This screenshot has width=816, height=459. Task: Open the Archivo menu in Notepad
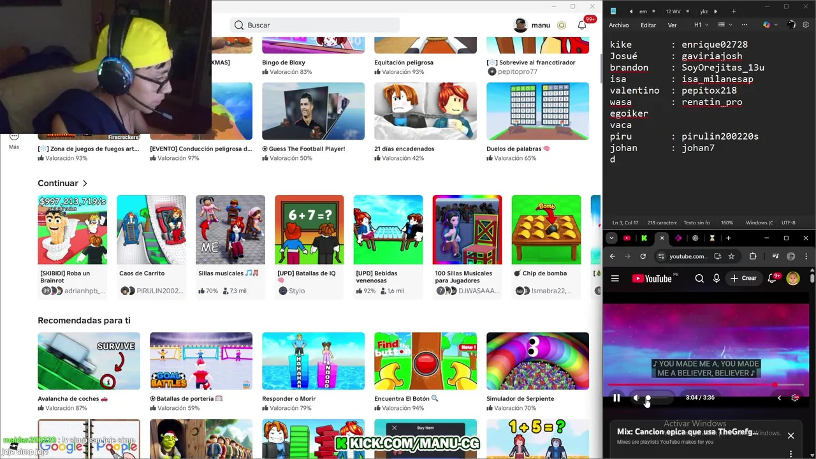pyautogui.click(x=618, y=25)
